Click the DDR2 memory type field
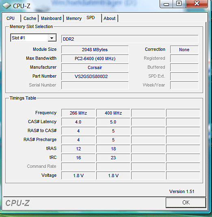The height and width of the screenshot is (217, 212). pos(130,39)
